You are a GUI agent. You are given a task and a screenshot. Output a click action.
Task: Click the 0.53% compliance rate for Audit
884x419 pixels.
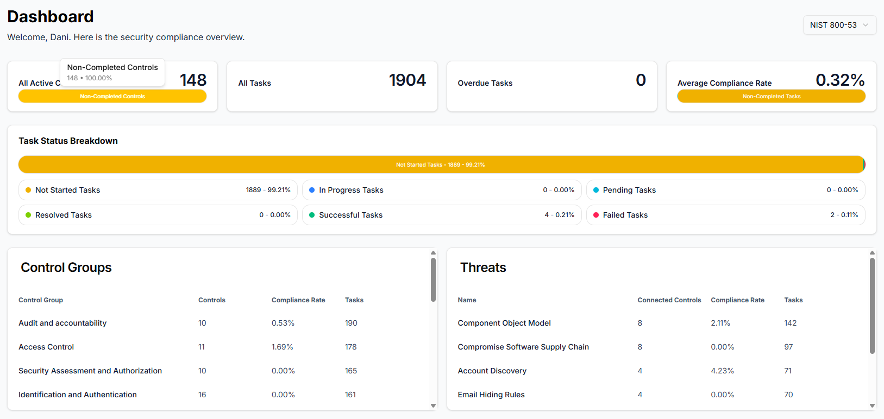[x=283, y=323]
